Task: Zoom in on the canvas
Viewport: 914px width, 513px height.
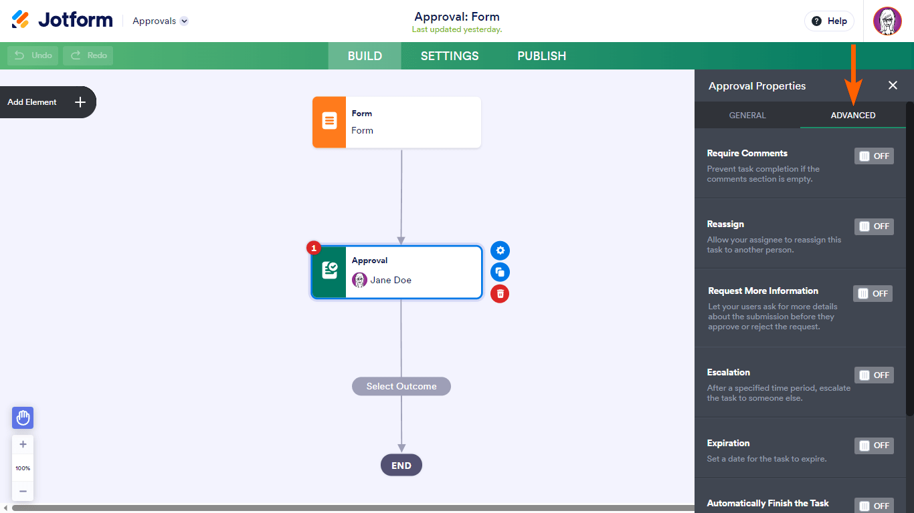Action: (x=23, y=444)
